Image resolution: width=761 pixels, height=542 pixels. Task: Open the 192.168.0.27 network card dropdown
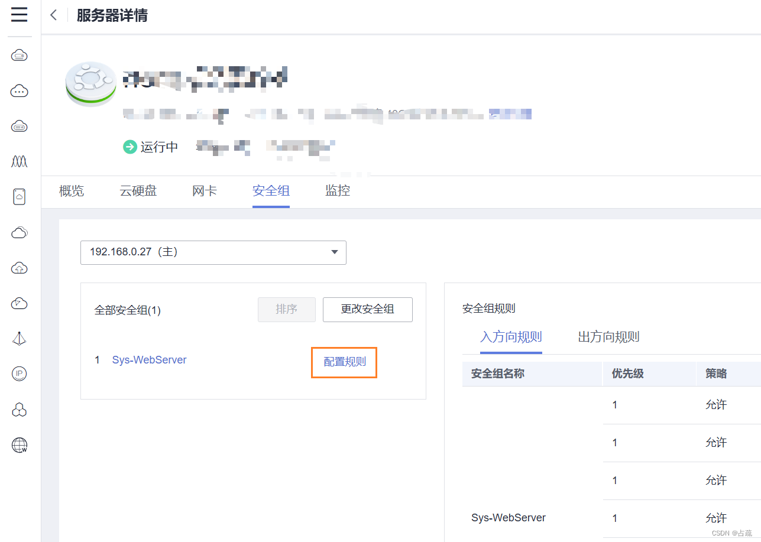coord(213,252)
